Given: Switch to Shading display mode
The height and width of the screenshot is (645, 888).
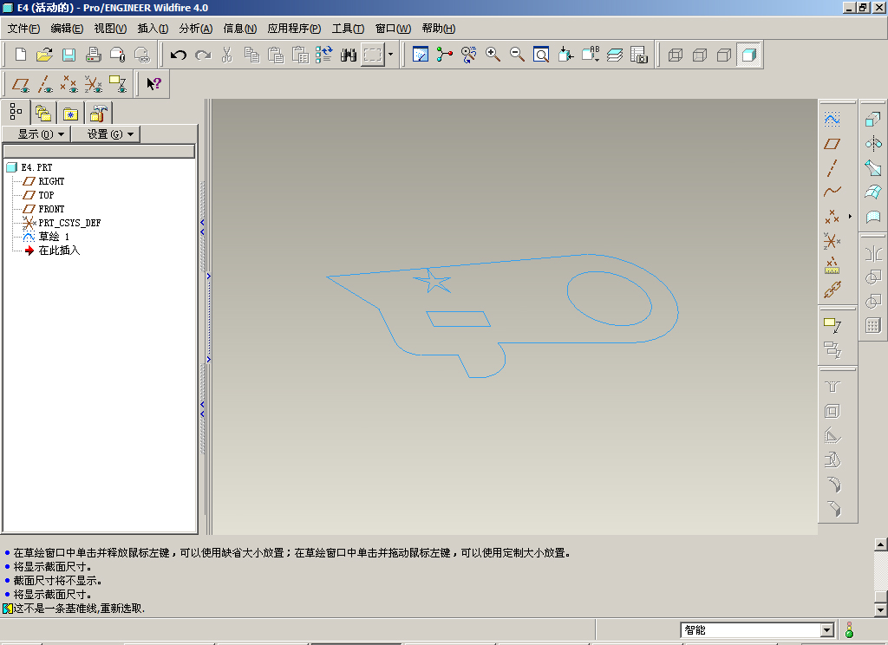Looking at the screenshot, I should point(748,55).
